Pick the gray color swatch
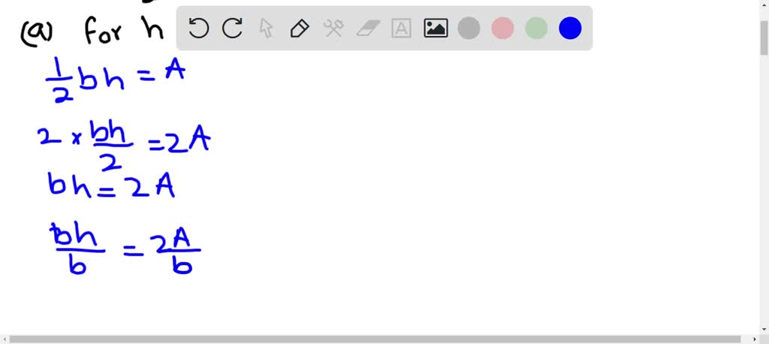This screenshot has width=769, height=344. 469,28
